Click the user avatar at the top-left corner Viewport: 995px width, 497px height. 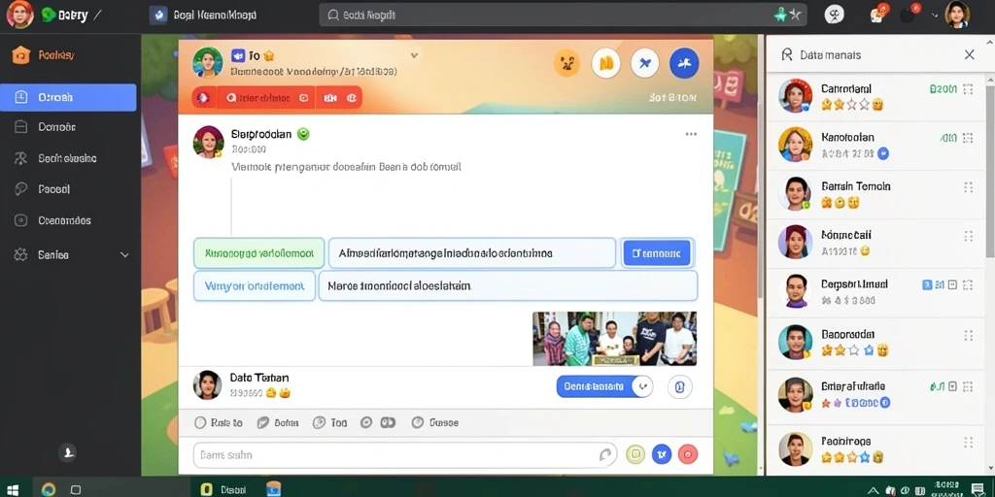[x=19, y=15]
